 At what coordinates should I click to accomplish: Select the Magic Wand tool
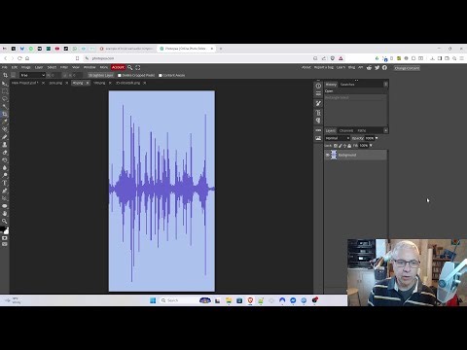[5, 106]
